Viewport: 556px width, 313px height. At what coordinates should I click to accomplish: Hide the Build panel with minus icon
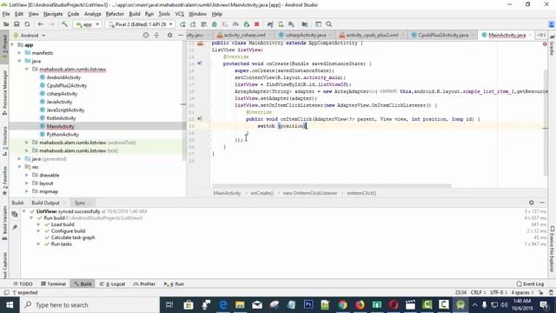pos(542,203)
